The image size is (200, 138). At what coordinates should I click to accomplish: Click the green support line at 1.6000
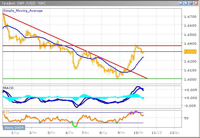pos(96,78)
